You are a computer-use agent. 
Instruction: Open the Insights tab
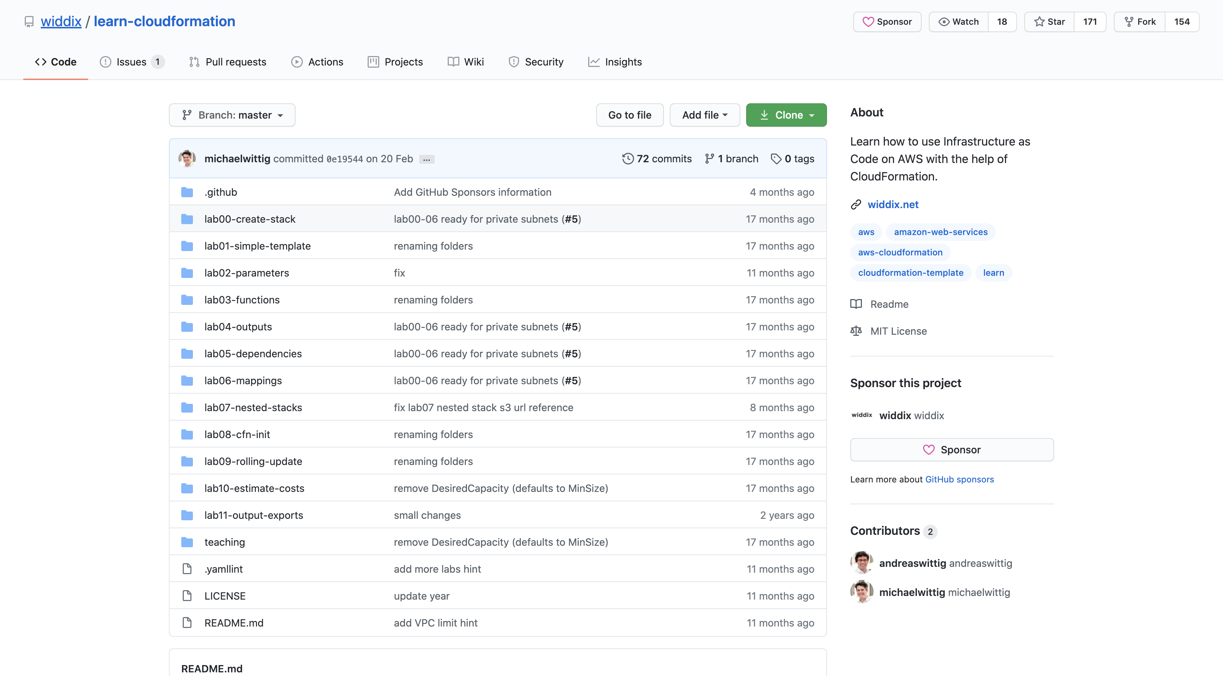tap(615, 62)
